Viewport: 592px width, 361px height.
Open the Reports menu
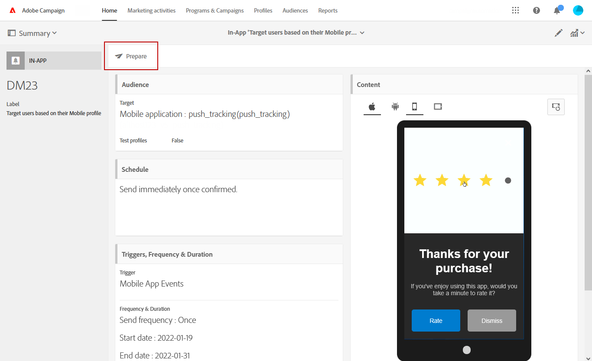(328, 10)
